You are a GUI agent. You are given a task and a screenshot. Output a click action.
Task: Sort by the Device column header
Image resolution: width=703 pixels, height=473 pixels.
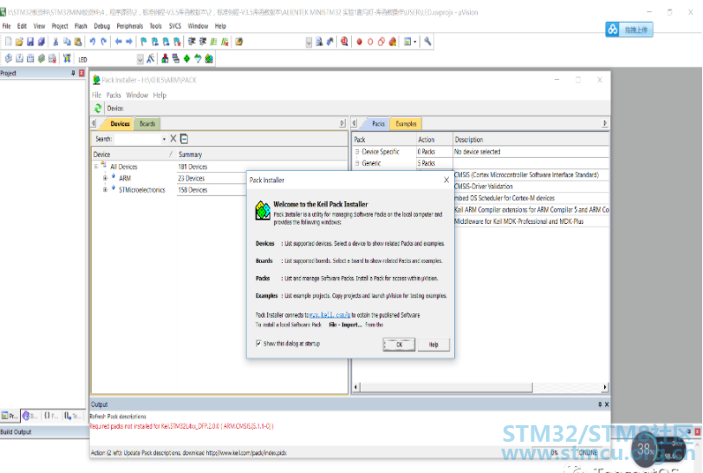pyautogui.click(x=133, y=154)
